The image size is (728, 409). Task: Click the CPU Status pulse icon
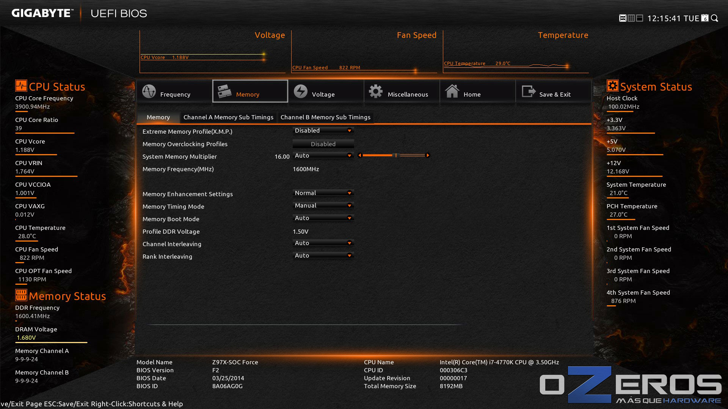point(21,86)
